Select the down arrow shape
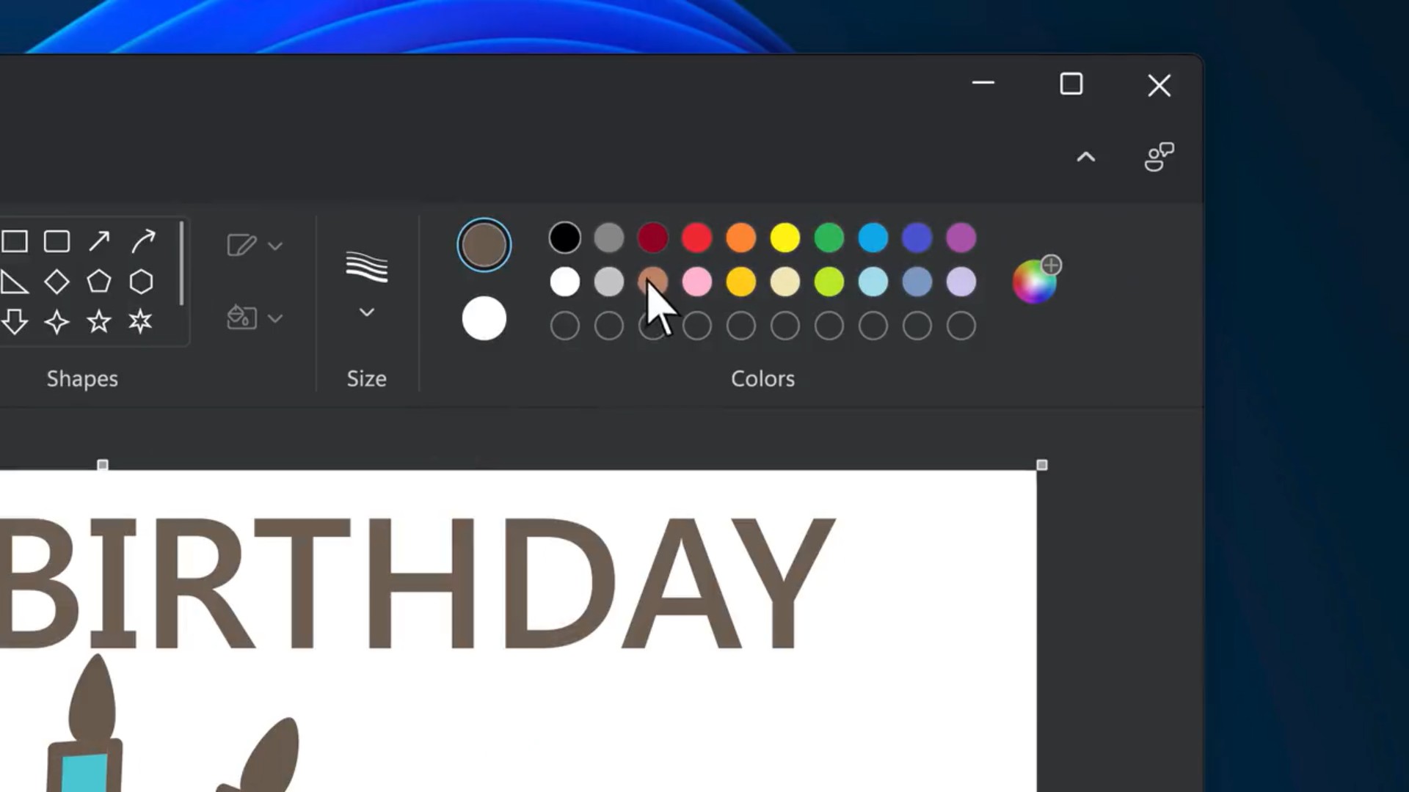Image resolution: width=1409 pixels, height=792 pixels. coord(14,322)
